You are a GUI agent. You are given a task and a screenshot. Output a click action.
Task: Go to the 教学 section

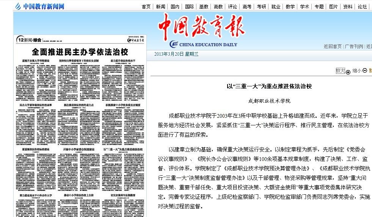pyautogui.click(x=290, y=7)
